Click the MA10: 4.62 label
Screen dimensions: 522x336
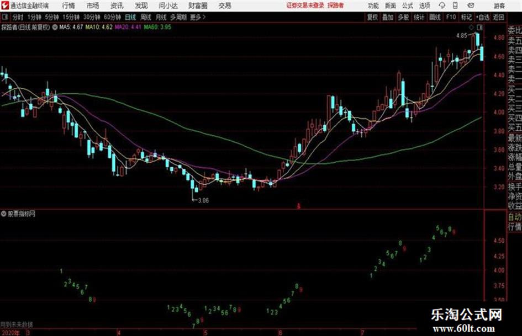pos(99,27)
